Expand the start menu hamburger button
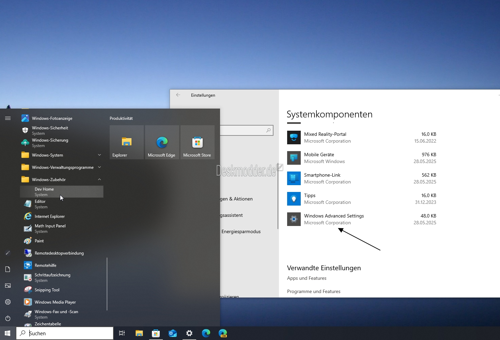 (x=8, y=118)
